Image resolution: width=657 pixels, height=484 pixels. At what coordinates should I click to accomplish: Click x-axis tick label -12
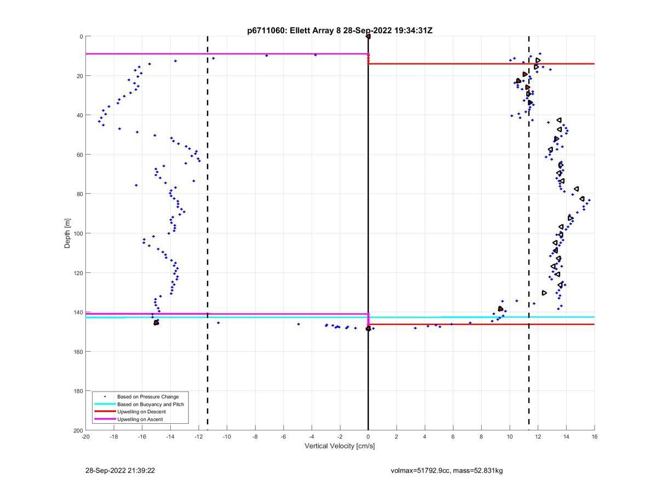click(199, 436)
